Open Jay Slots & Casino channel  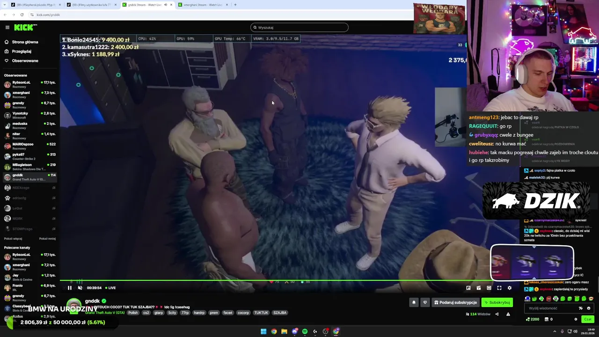(x=29, y=277)
